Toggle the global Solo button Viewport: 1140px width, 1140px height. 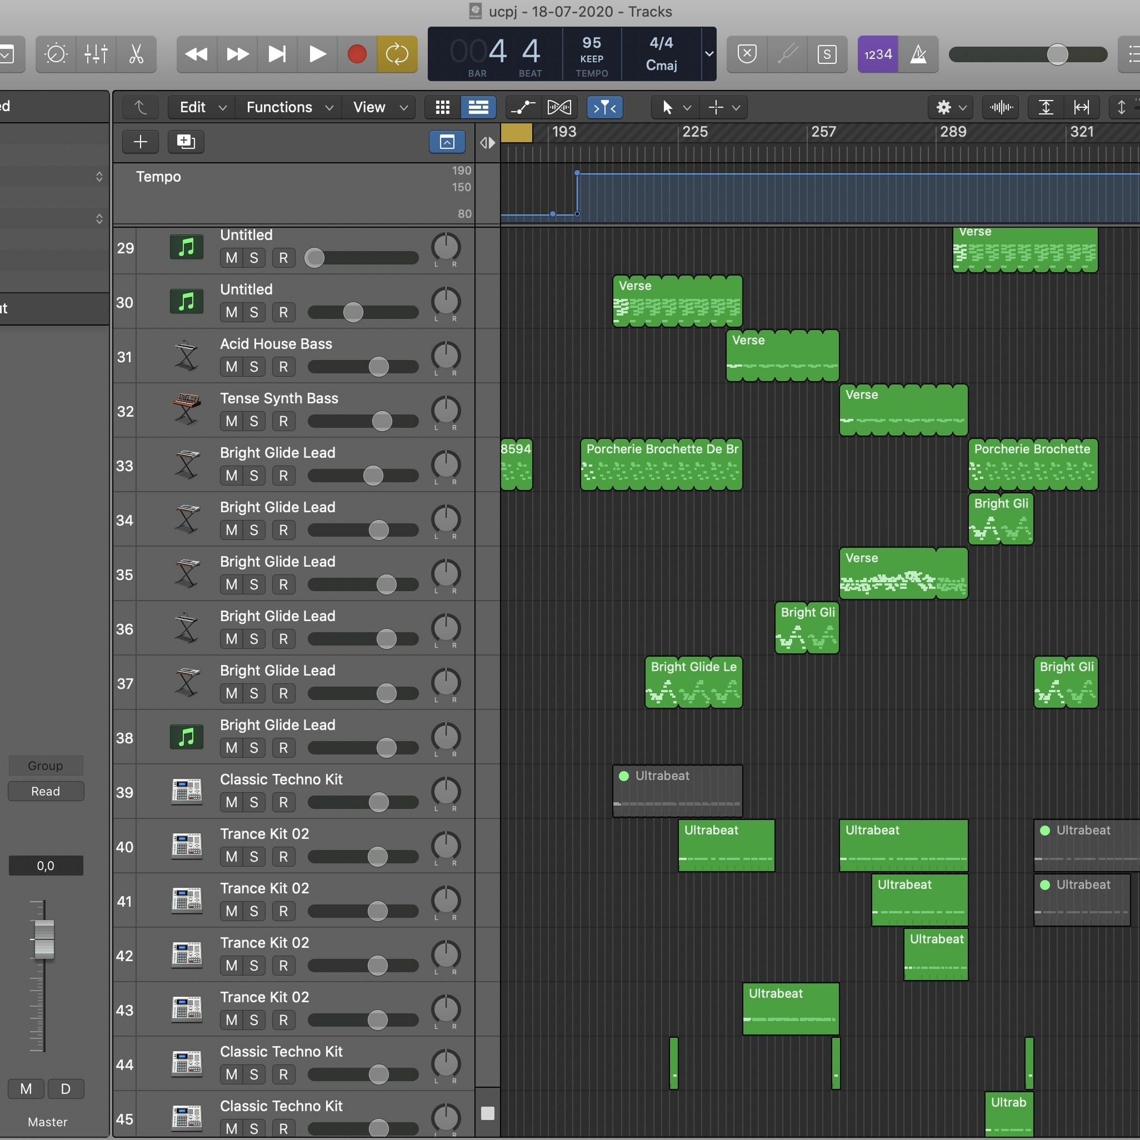(x=827, y=54)
